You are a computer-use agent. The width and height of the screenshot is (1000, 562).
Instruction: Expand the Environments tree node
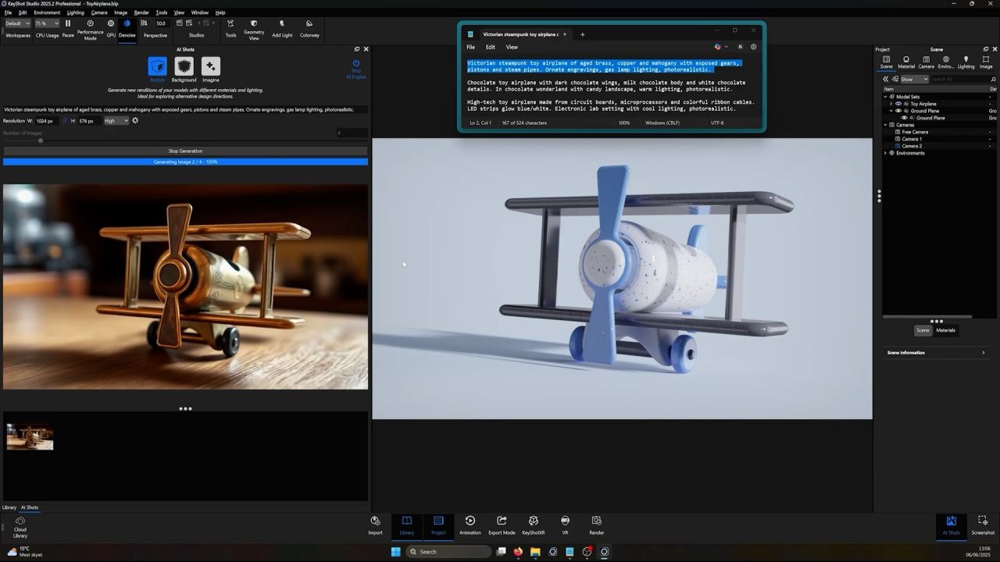click(884, 152)
